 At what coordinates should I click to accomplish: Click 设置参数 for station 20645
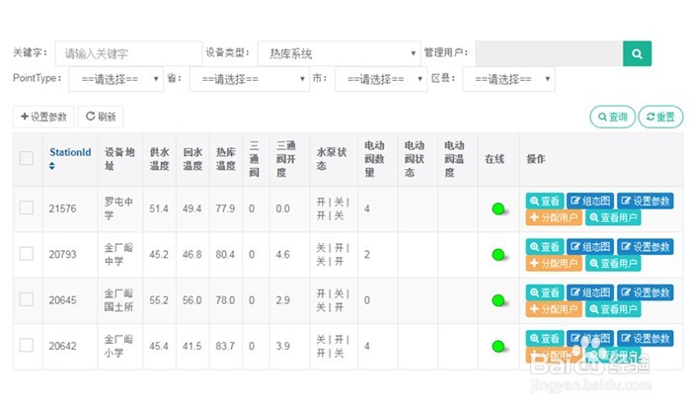[646, 292]
